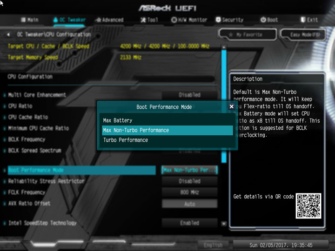The image size is (335, 251).
Task: Select the Intel SpeedStep Technology row
Action: click(x=42, y=223)
